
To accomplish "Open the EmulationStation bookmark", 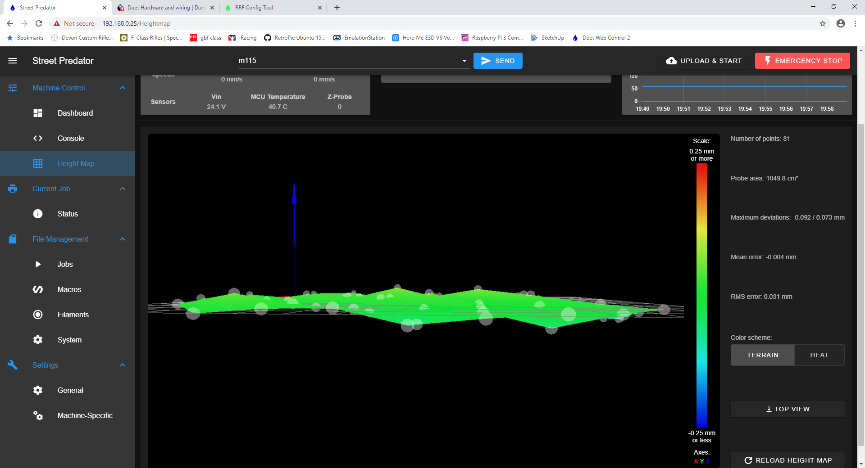I will [359, 38].
